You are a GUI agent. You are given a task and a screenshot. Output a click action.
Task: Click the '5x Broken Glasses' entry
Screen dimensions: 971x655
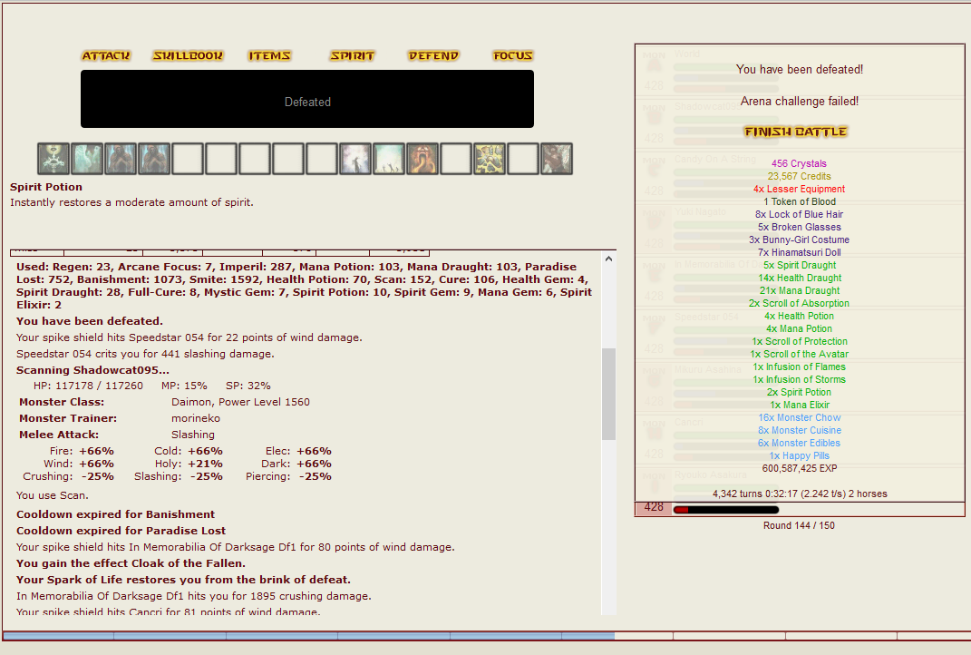click(800, 228)
